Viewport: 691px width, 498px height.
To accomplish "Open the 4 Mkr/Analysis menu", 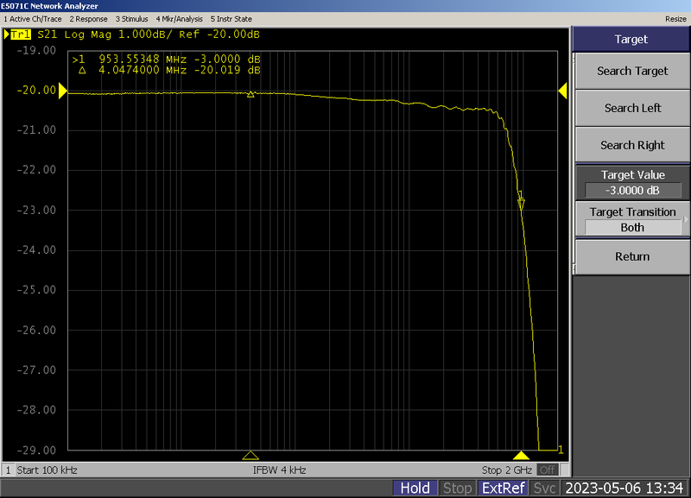I will tap(178, 18).
